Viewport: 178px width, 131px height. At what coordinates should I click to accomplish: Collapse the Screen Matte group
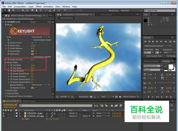coord(6,62)
